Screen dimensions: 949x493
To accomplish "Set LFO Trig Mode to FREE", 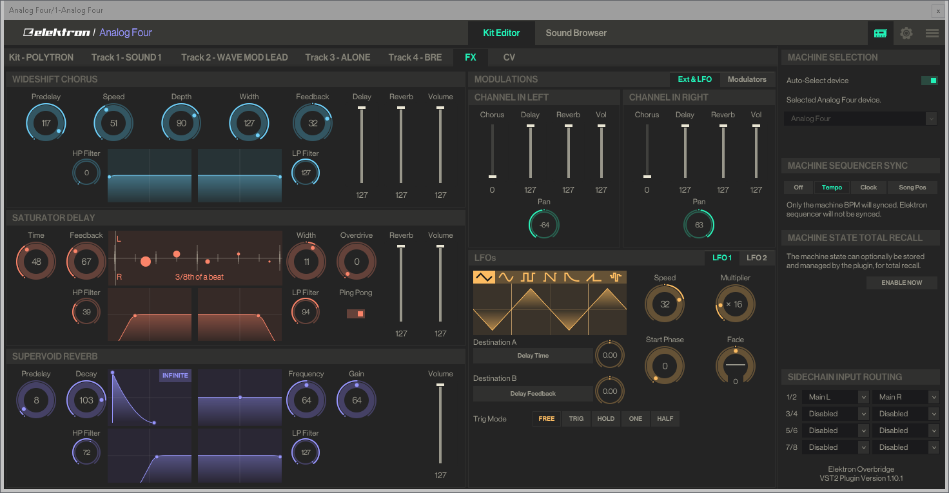I will 547,419.
